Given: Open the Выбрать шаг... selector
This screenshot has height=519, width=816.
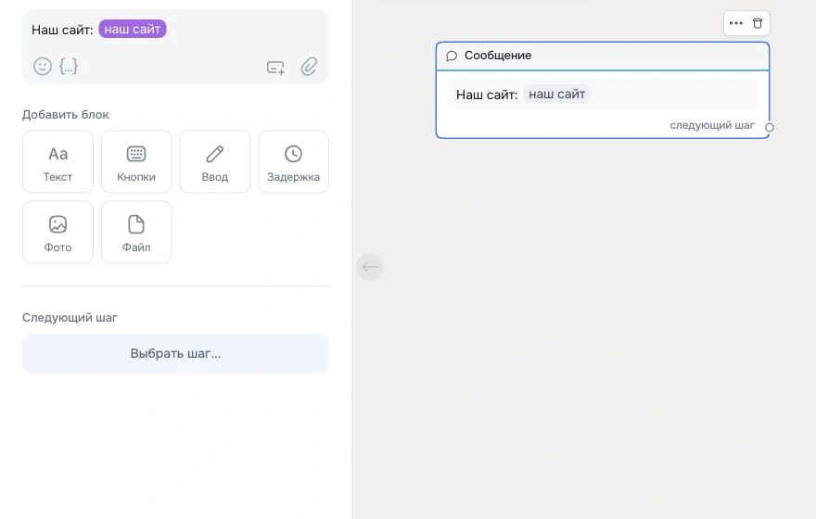Looking at the screenshot, I should (175, 354).
